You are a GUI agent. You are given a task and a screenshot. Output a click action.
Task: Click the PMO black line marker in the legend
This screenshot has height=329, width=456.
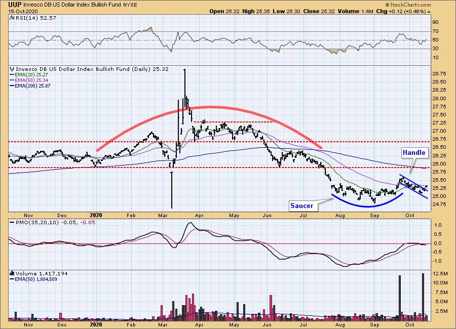pos(12,222)
